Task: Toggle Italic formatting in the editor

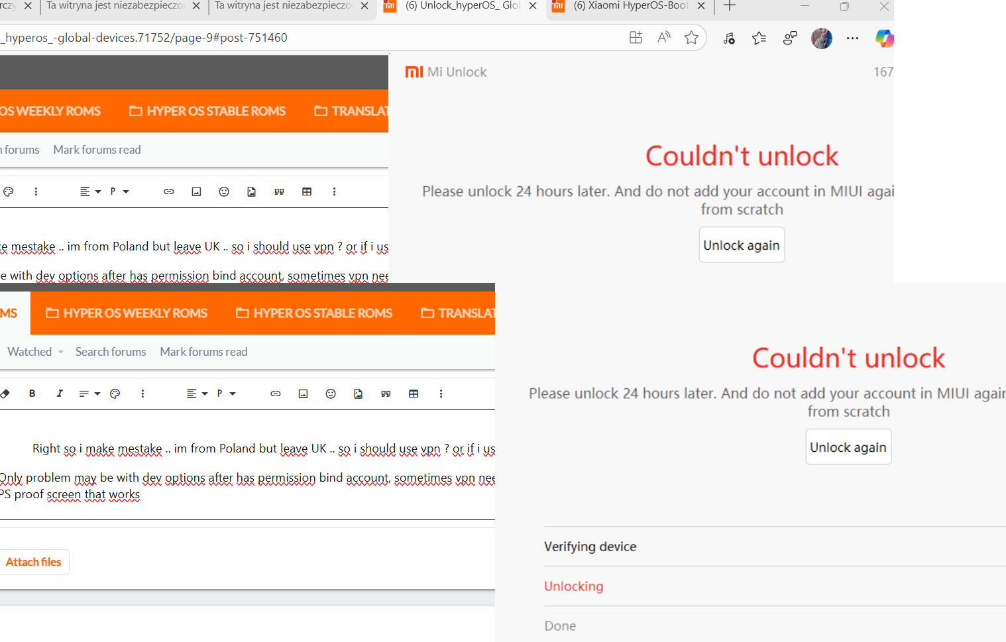Action: tap(60, 394)
